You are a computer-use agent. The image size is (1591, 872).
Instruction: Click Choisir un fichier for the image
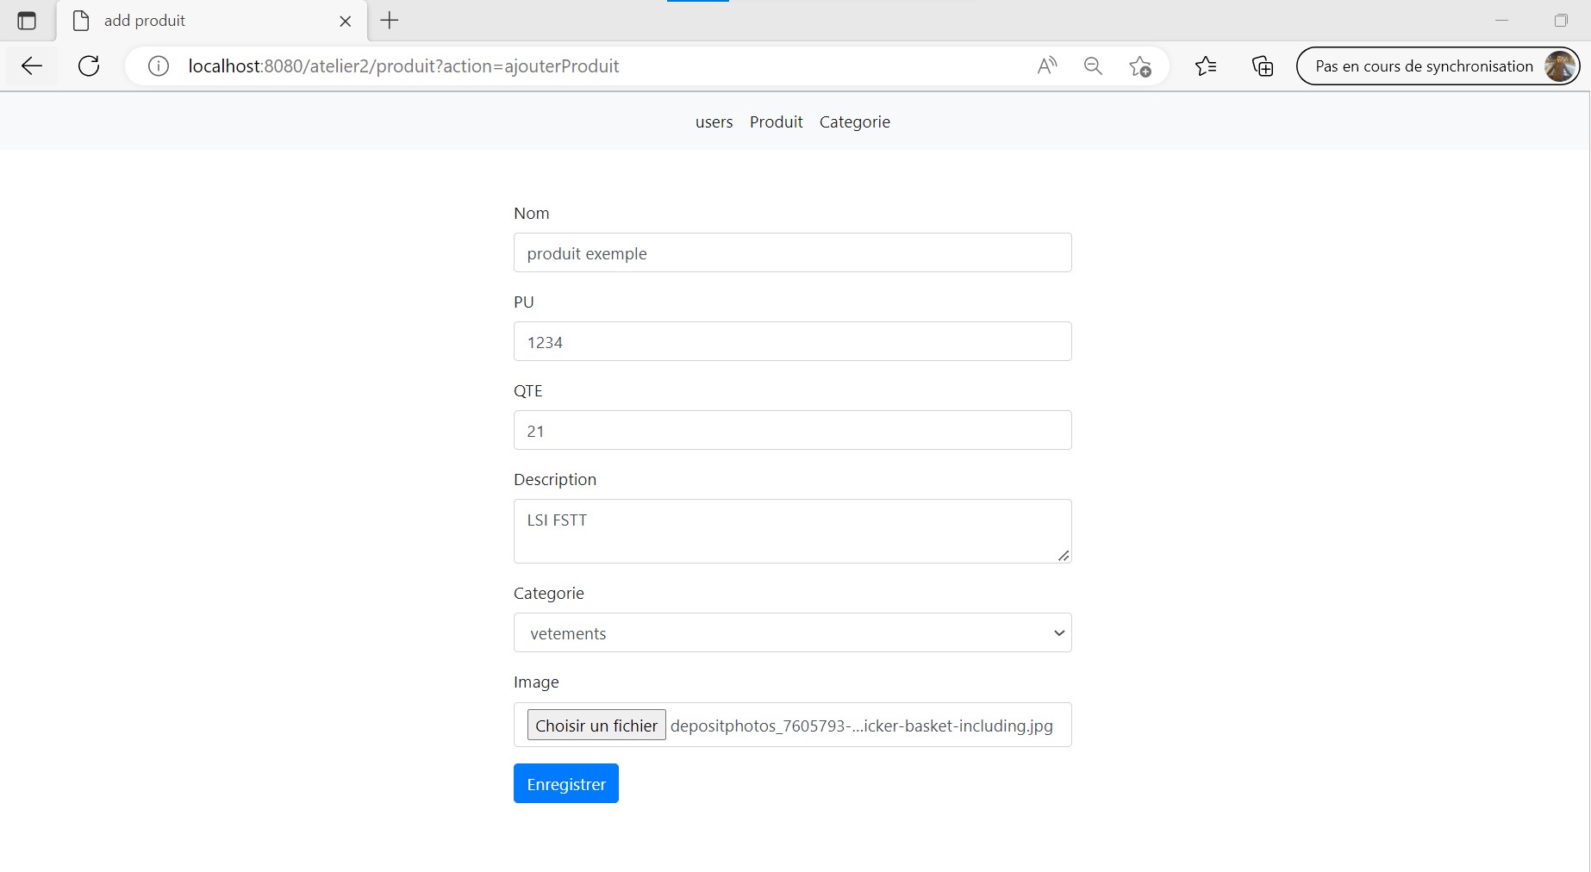[x=596, y=725]
